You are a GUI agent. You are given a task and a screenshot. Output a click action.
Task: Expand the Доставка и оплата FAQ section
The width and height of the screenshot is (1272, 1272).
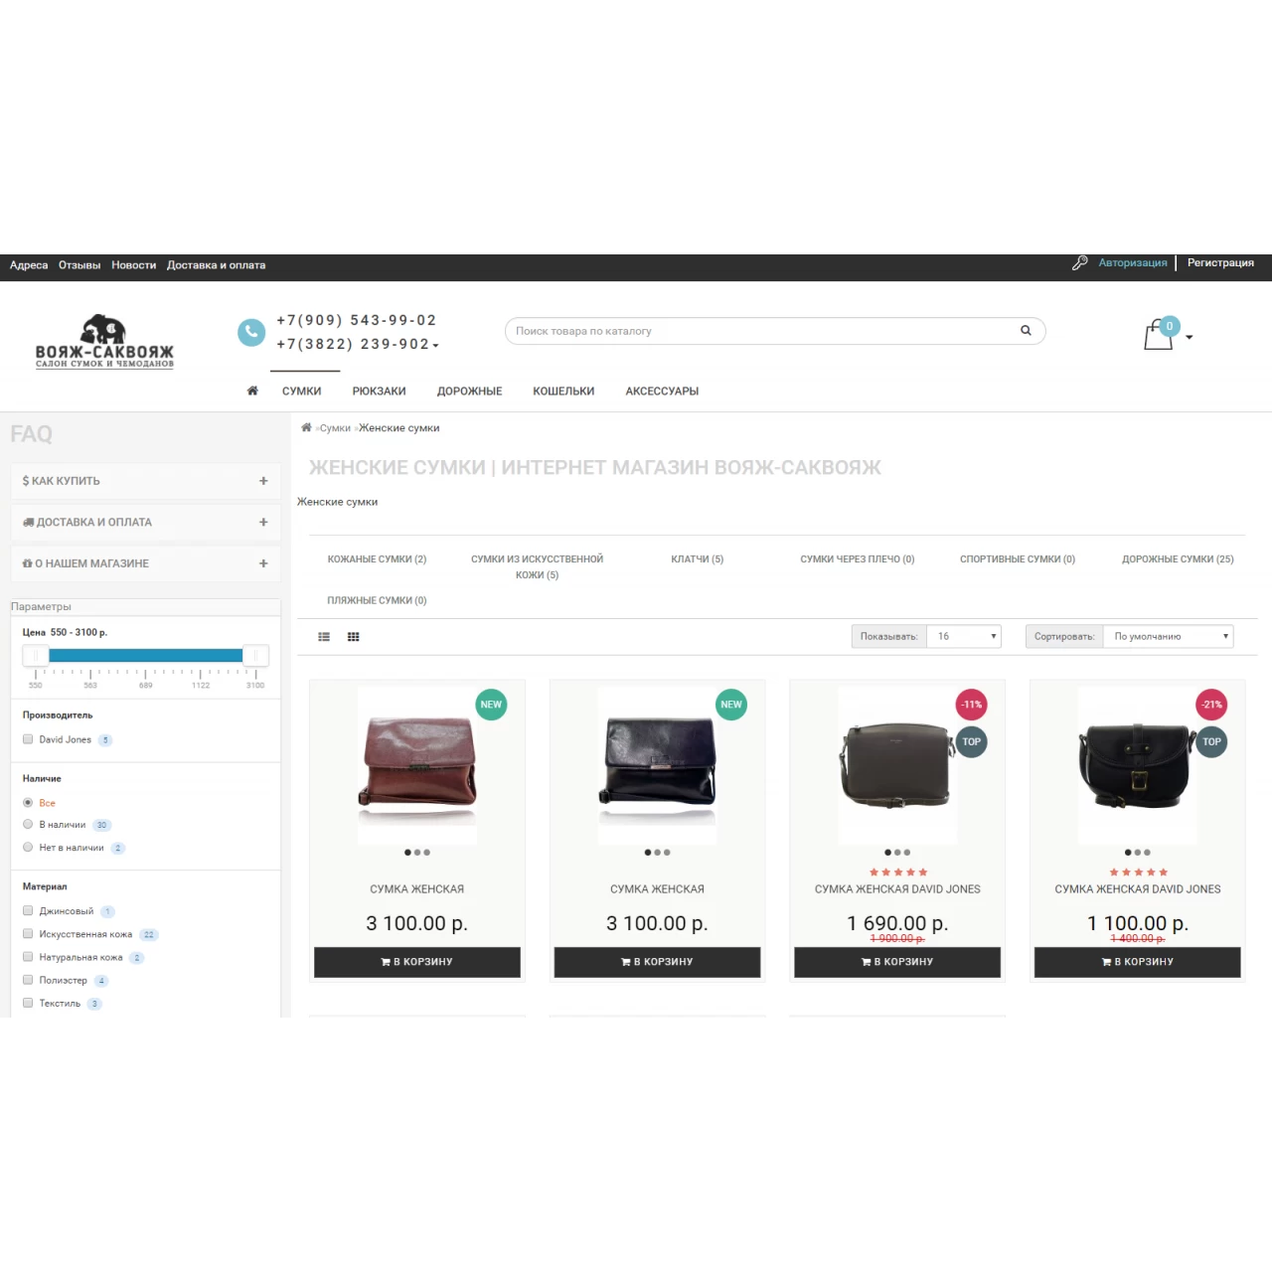[145, 522]
